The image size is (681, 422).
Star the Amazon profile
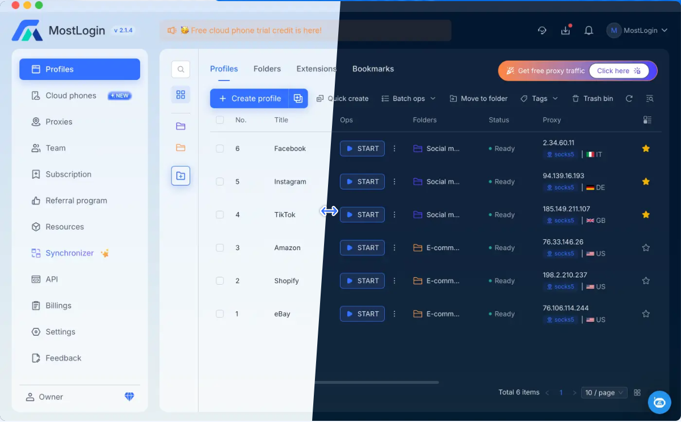[x=646, y=248]
